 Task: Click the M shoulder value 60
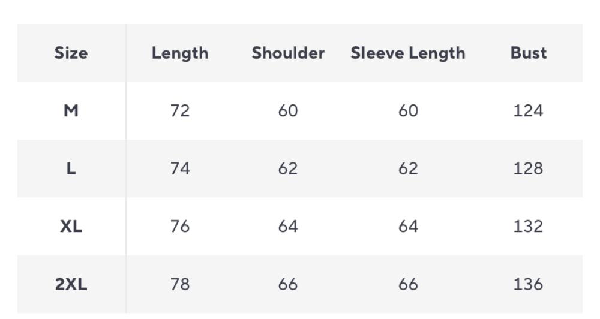[288, 111]
